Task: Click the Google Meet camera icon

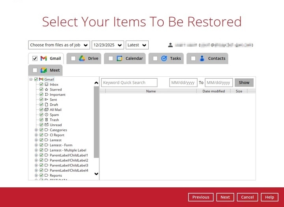Action: coord(44,70)
